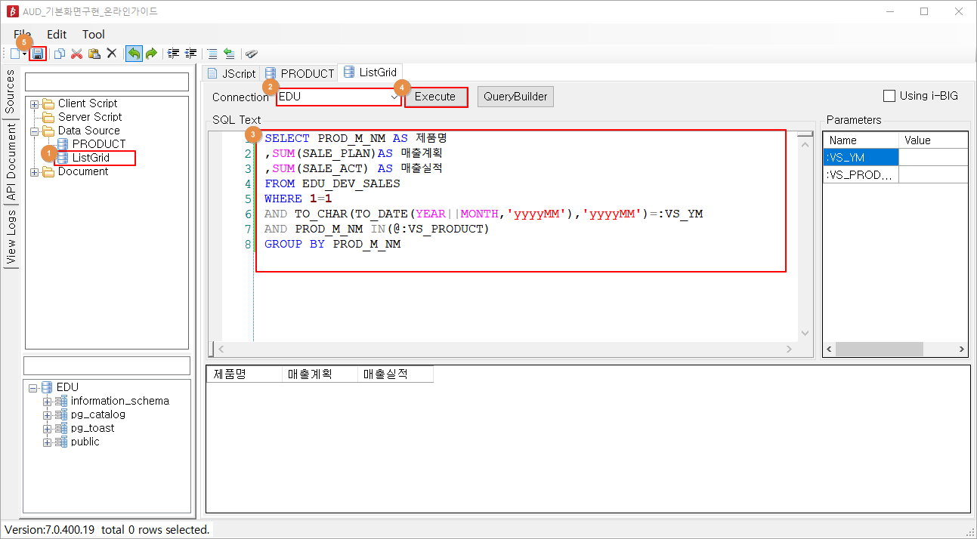Click the EDU database icon
Image resolution: width=977 pixels, height=539 pixels.
47,387
